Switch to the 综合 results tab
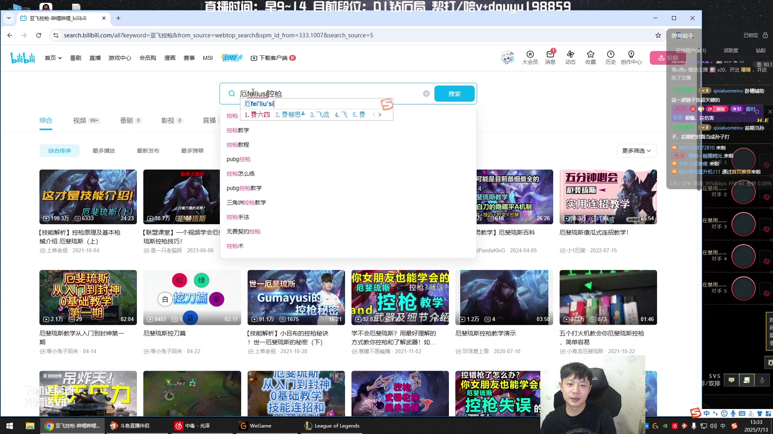This screenshot has width=773, height=434. 46,120
